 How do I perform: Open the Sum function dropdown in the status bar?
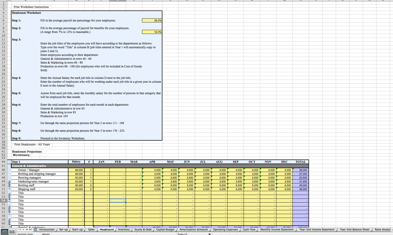pyautogui.click(x=210, y=234)
